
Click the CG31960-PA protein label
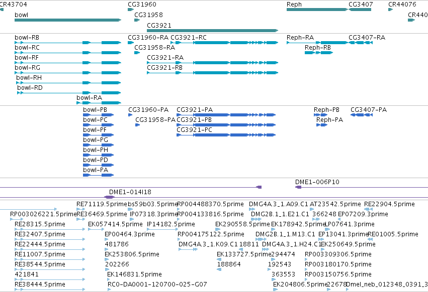148,110
